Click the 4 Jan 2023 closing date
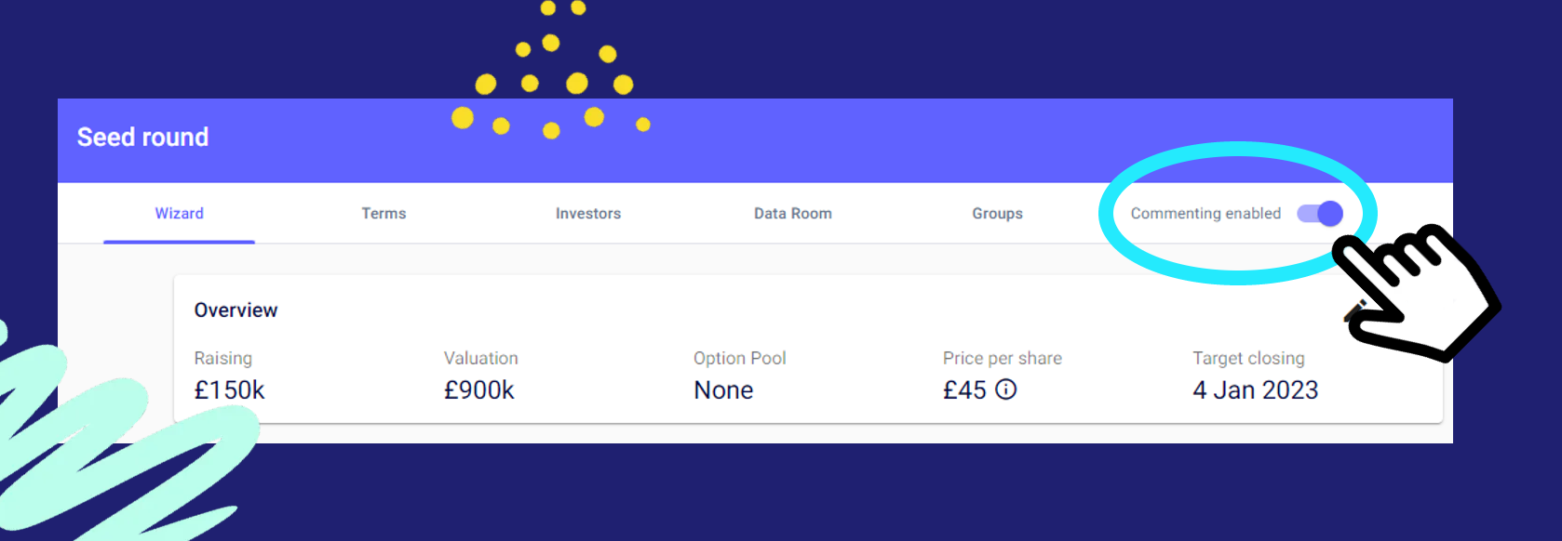This screenshot has height=541, width=1562. (x=1255, y=390)
